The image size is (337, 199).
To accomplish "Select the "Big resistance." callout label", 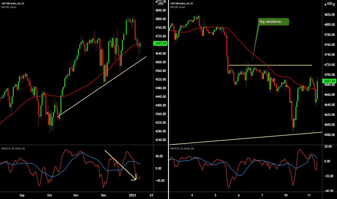I will [273, 22].
